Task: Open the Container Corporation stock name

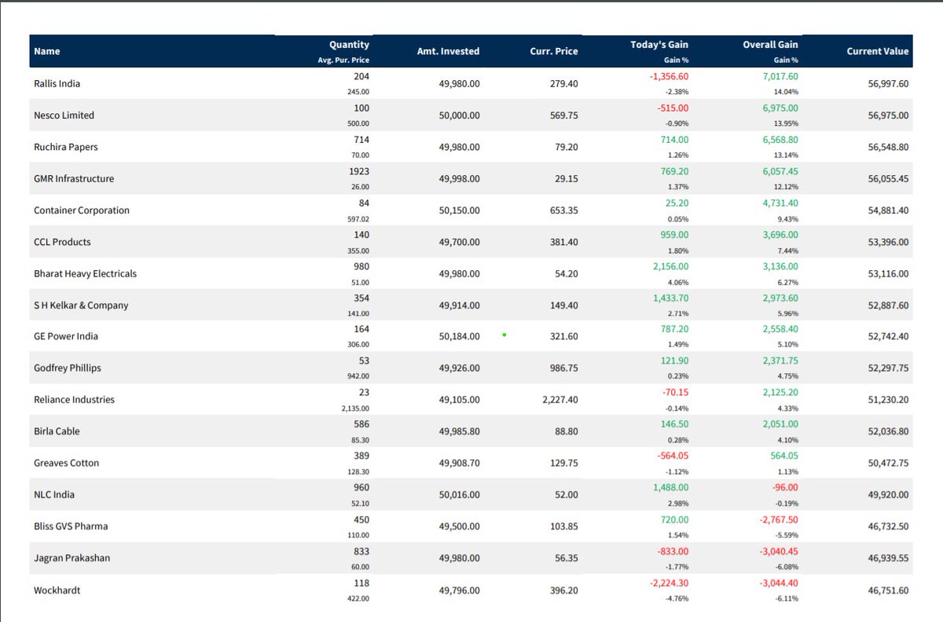Action: [x=82, y=210]
